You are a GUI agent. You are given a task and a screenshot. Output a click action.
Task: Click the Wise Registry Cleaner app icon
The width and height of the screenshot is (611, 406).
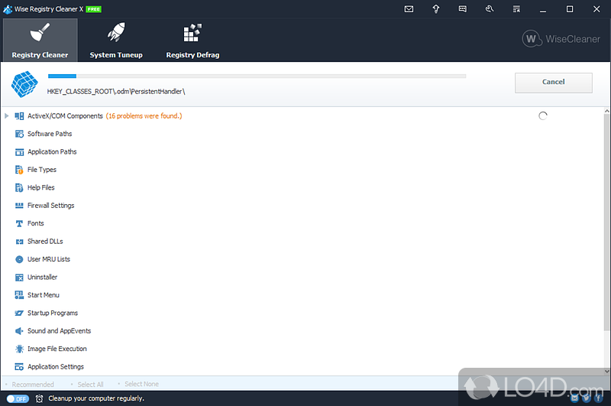coord(8,9)
